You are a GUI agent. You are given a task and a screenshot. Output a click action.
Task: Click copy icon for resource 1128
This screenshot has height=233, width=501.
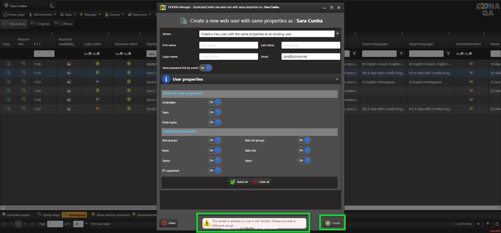tap(8, 64)
